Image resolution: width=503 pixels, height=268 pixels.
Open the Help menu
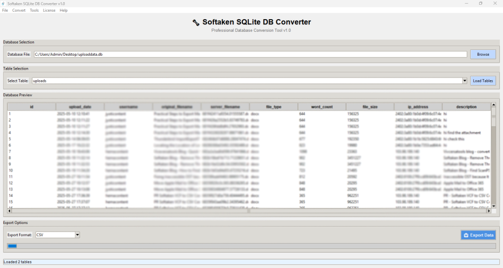click(64, 10)
